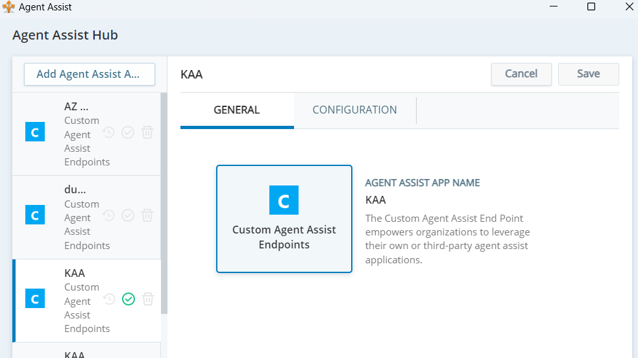Select the GENERAL tab
The image size is (638, 358).
point(237,110)
